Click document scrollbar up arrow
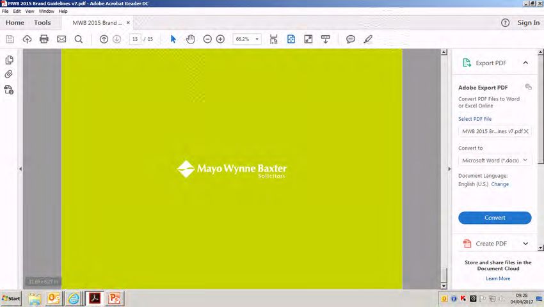 pos(444,52)
